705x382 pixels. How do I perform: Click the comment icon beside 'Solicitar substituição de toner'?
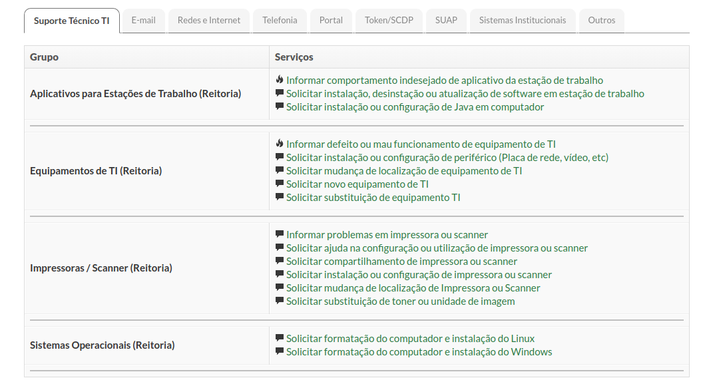[x=279, y=301]
